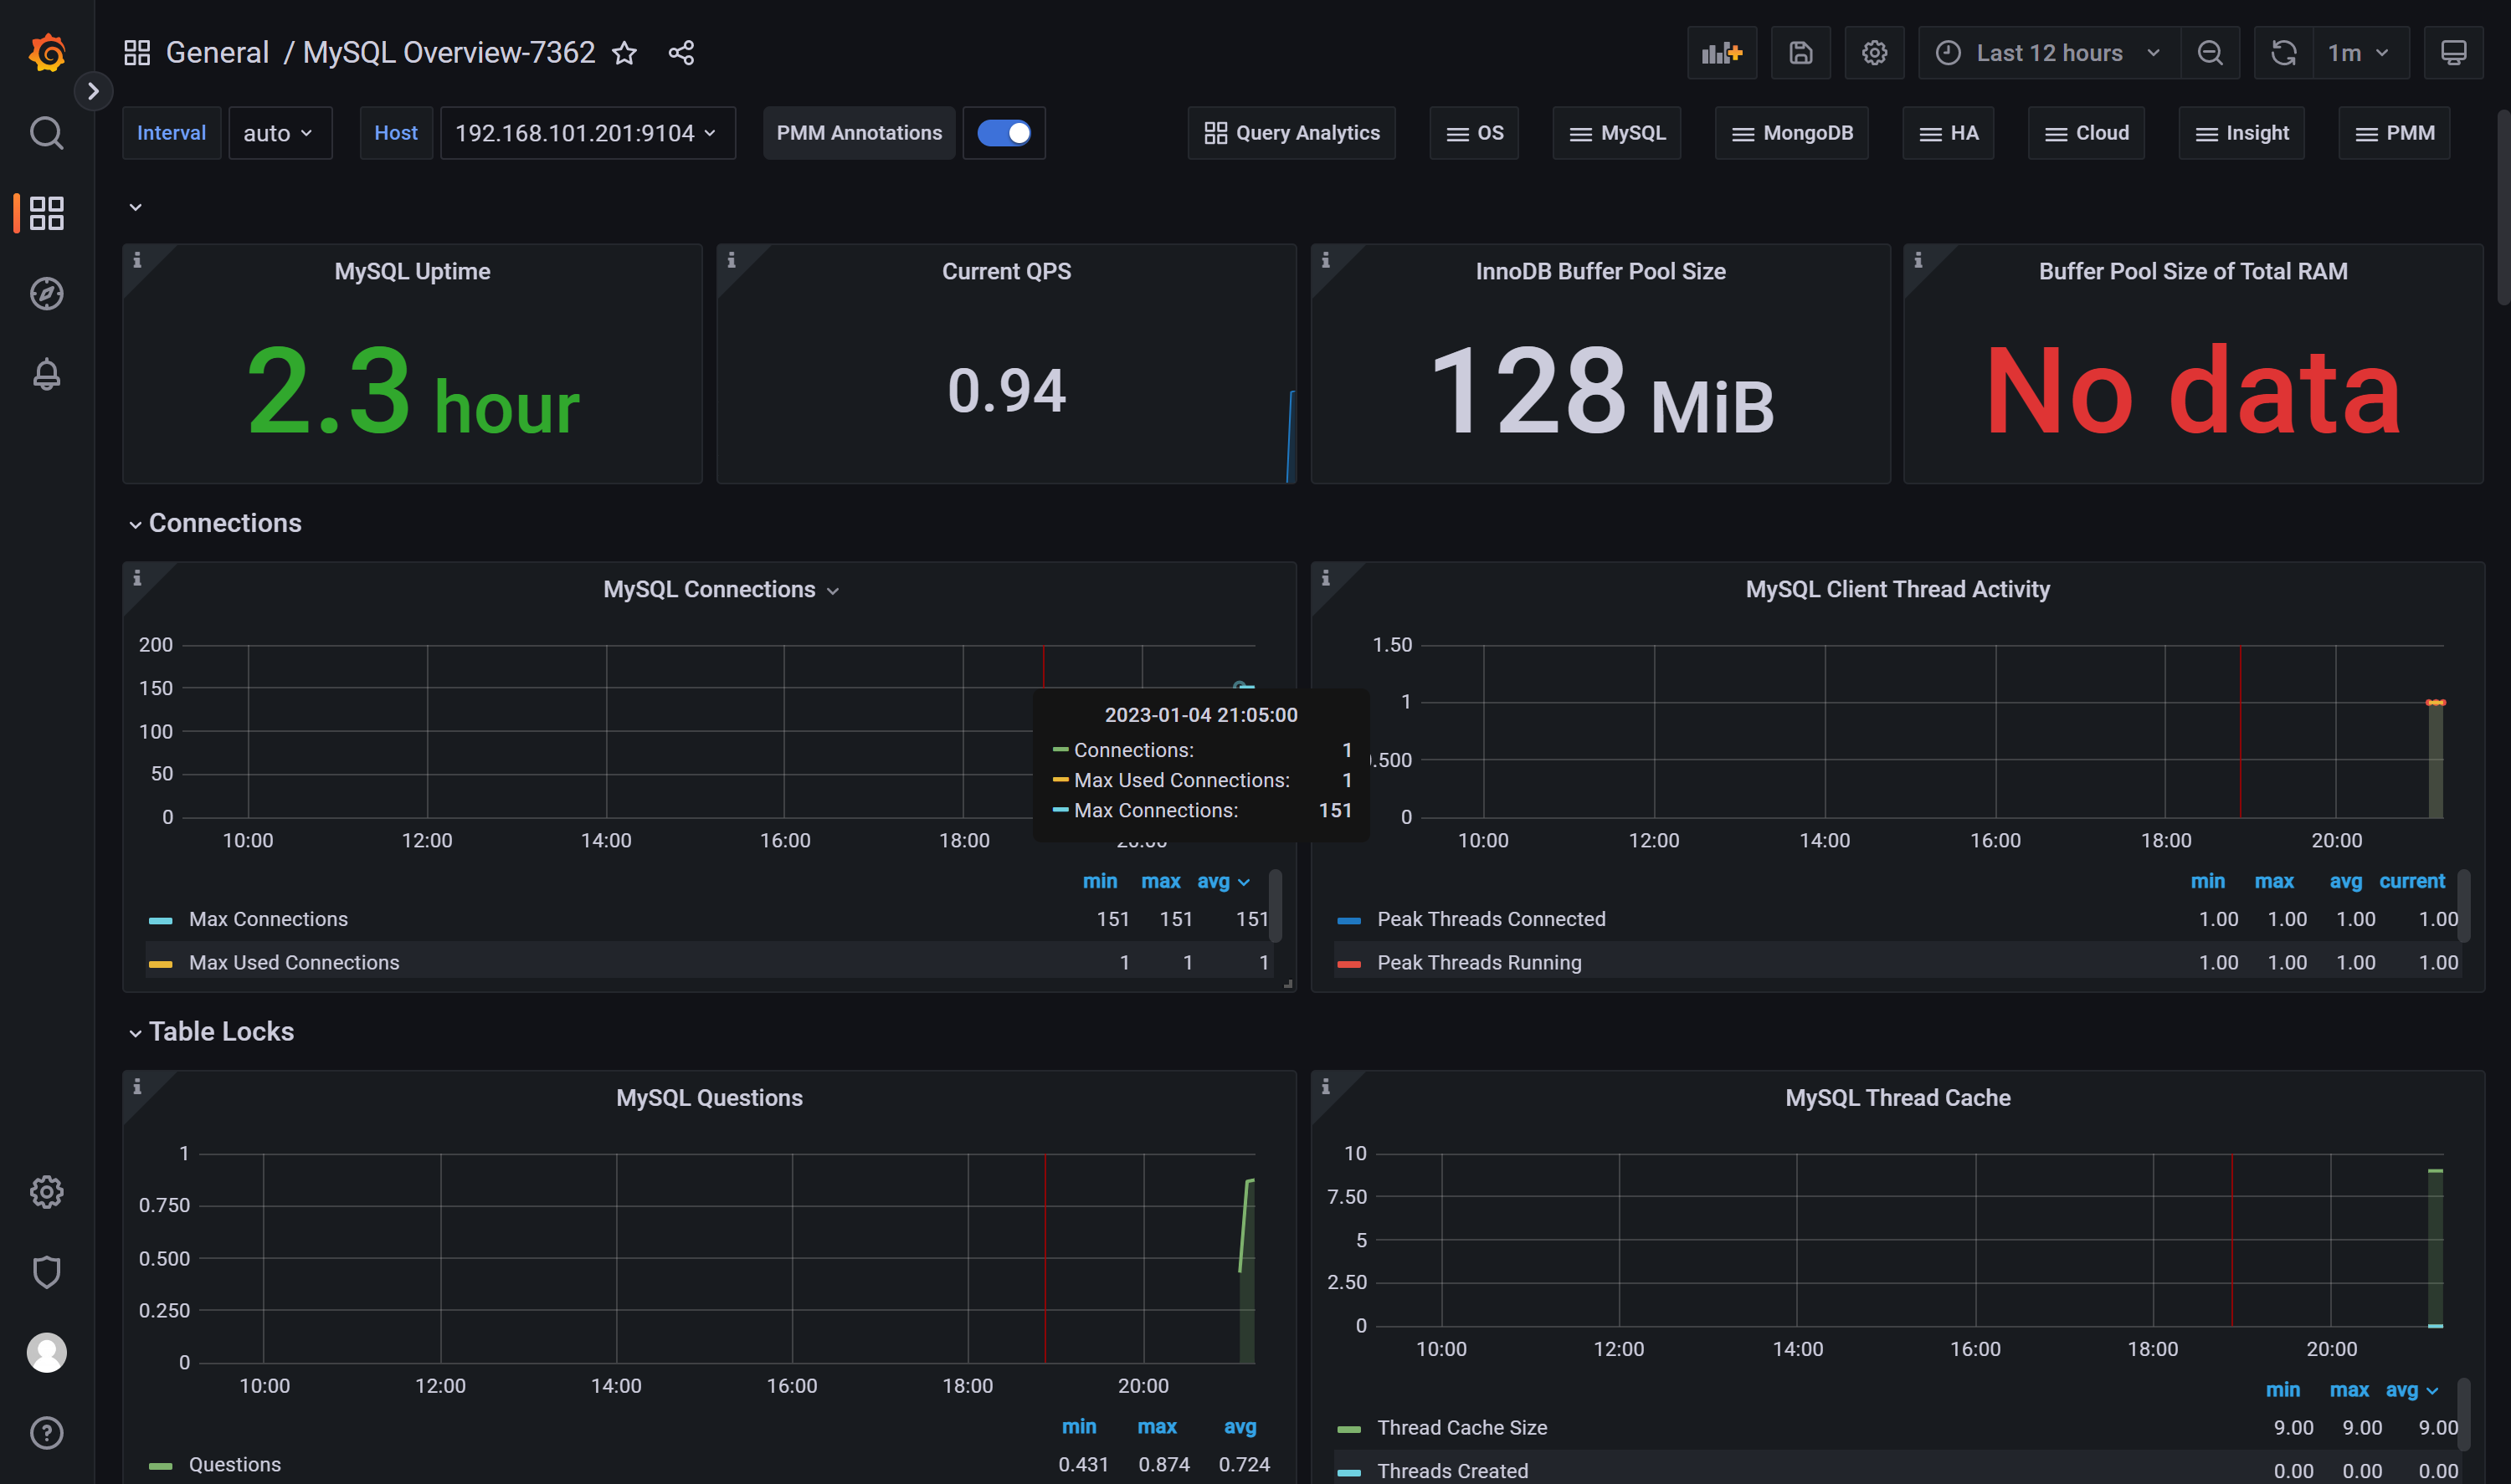Open Query Analytics link
This screenshot has height=1484, width=2511.
tap(1291, 133)
